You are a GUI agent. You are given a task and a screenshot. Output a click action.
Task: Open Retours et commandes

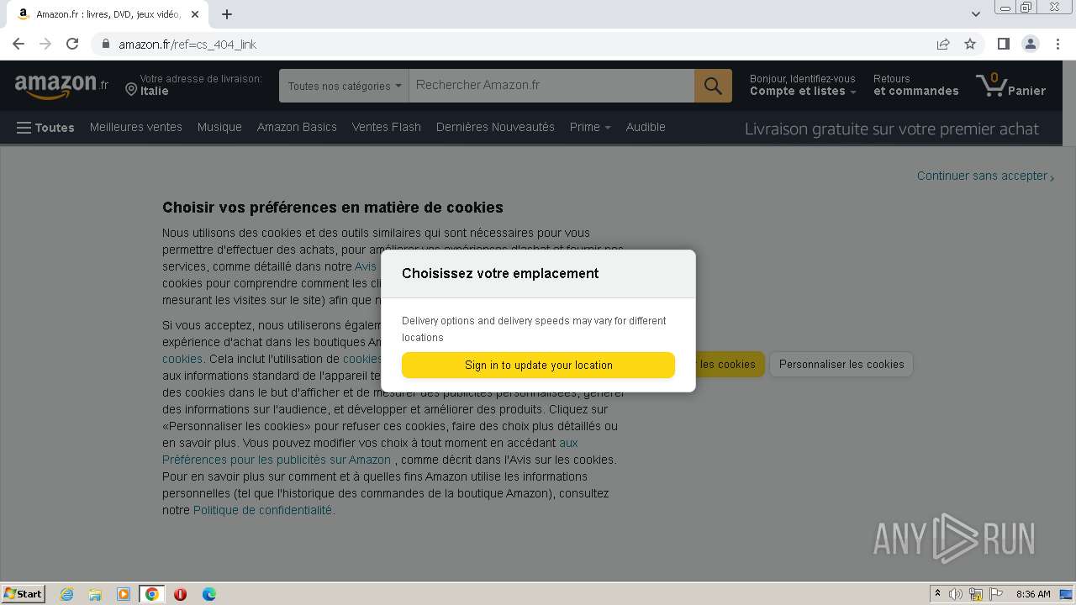point(915,86)
